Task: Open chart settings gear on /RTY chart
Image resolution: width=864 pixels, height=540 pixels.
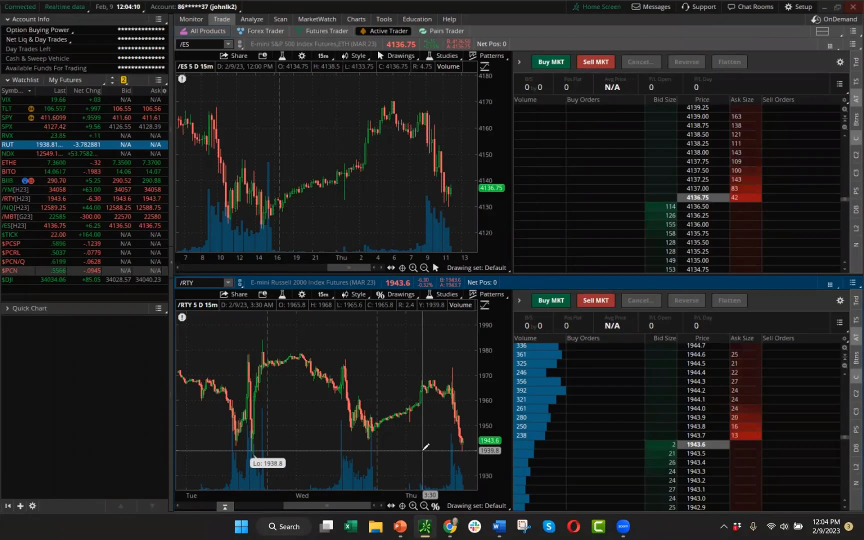Action: tap(301, 294)
